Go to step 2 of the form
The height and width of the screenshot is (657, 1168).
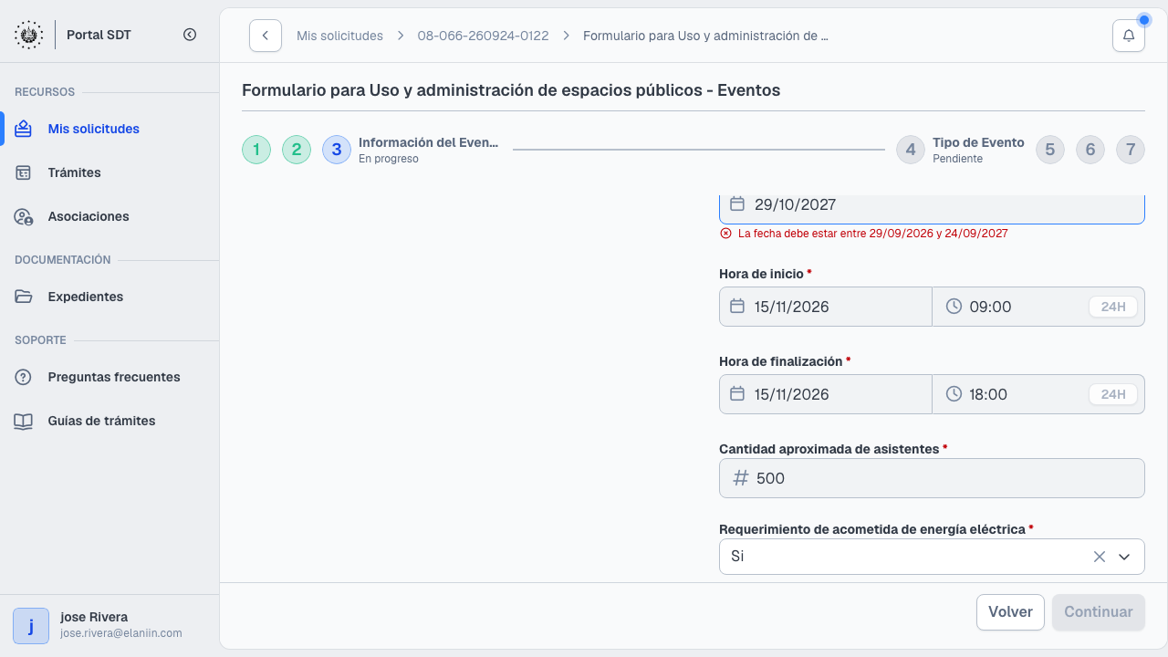click(x=297, y=150)
